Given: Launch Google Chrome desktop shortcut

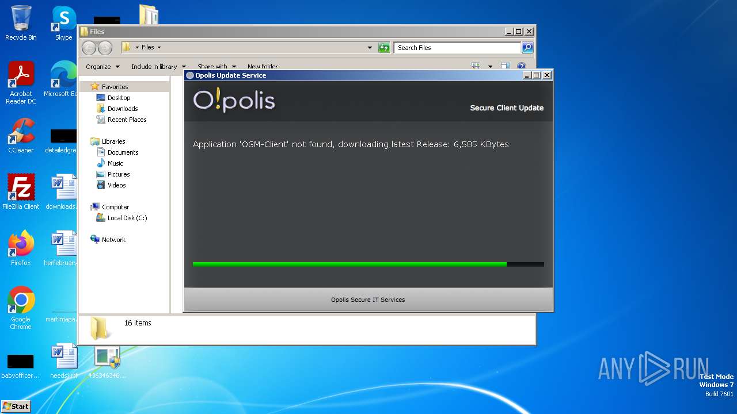Looking at the screenshot, I should pos(21,308).
